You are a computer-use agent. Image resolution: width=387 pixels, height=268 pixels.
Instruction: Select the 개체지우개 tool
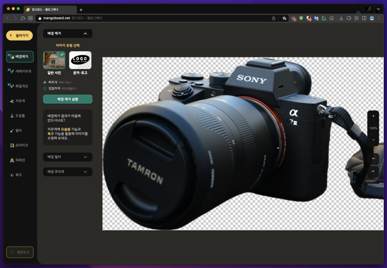20,71
